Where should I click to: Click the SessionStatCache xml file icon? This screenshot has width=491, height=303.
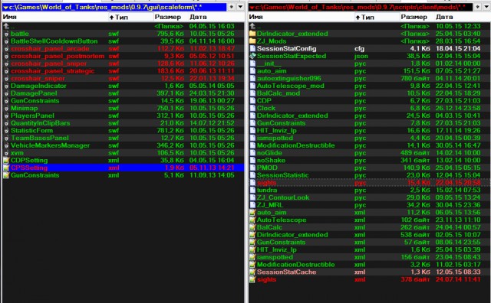[252, 272]
